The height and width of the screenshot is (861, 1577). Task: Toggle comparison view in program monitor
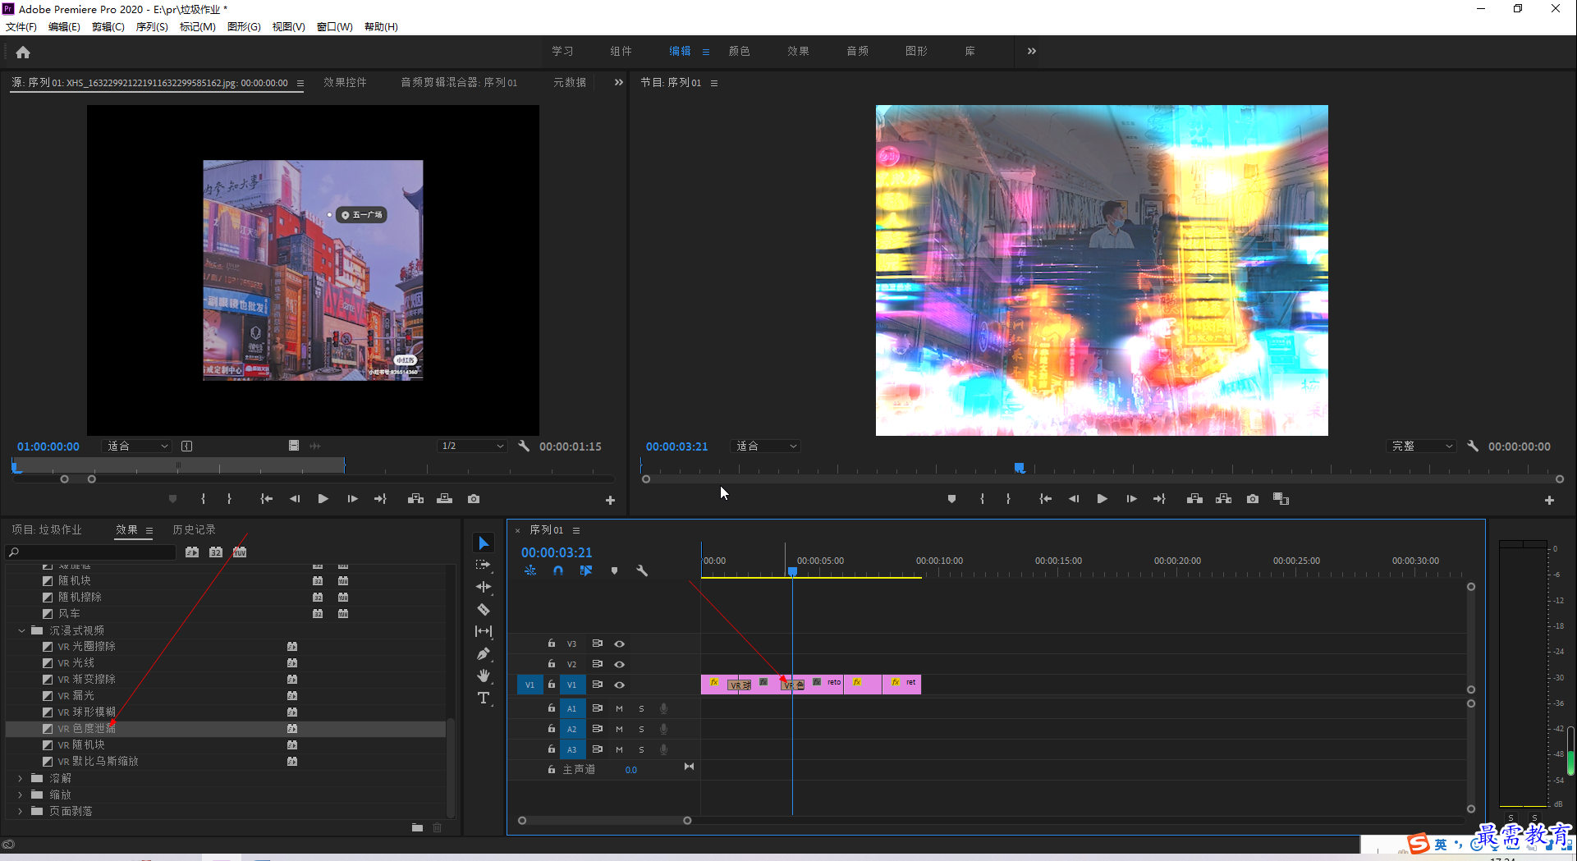(1281, 499)
